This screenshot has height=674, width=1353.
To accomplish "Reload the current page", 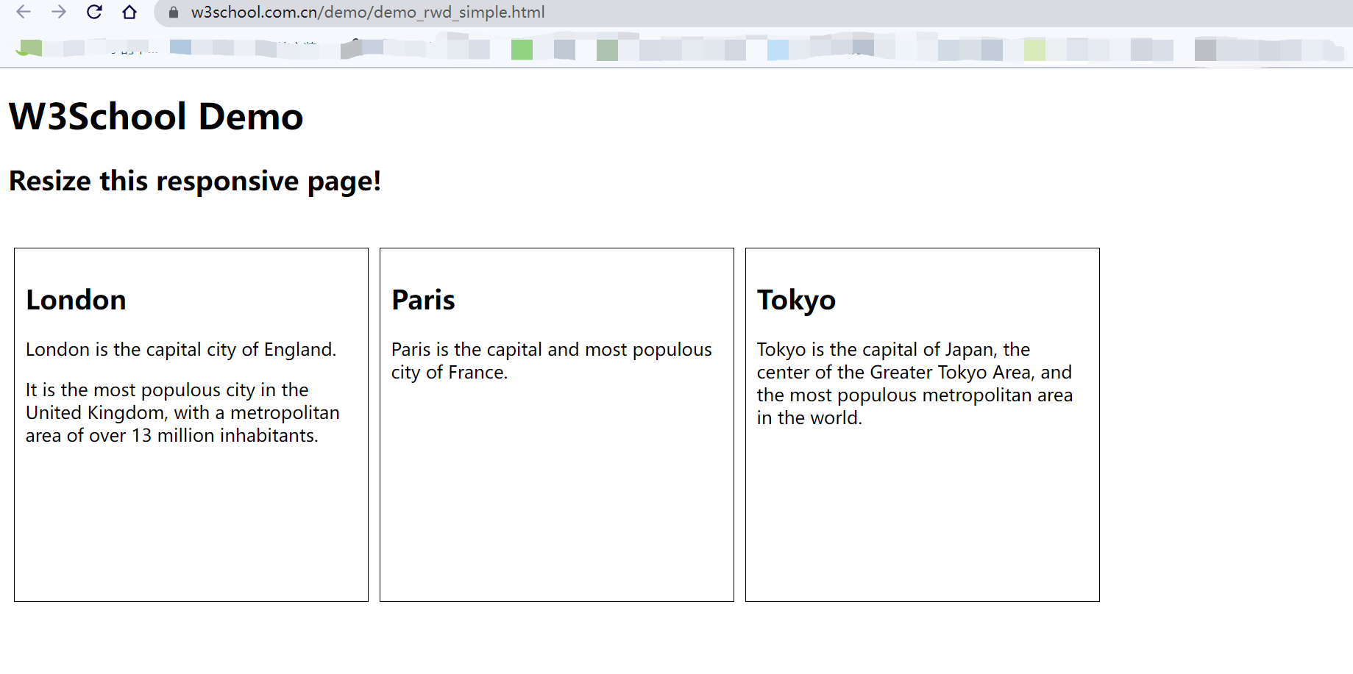I will click(94, 12).
